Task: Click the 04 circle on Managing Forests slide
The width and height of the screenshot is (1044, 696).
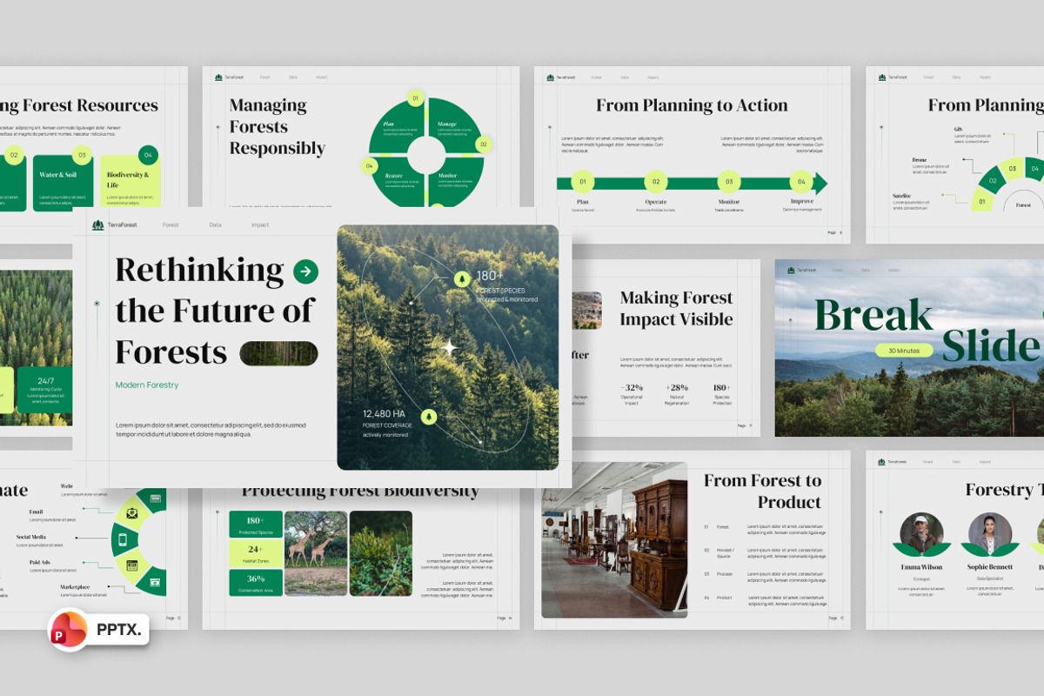Action: point(369,165)
